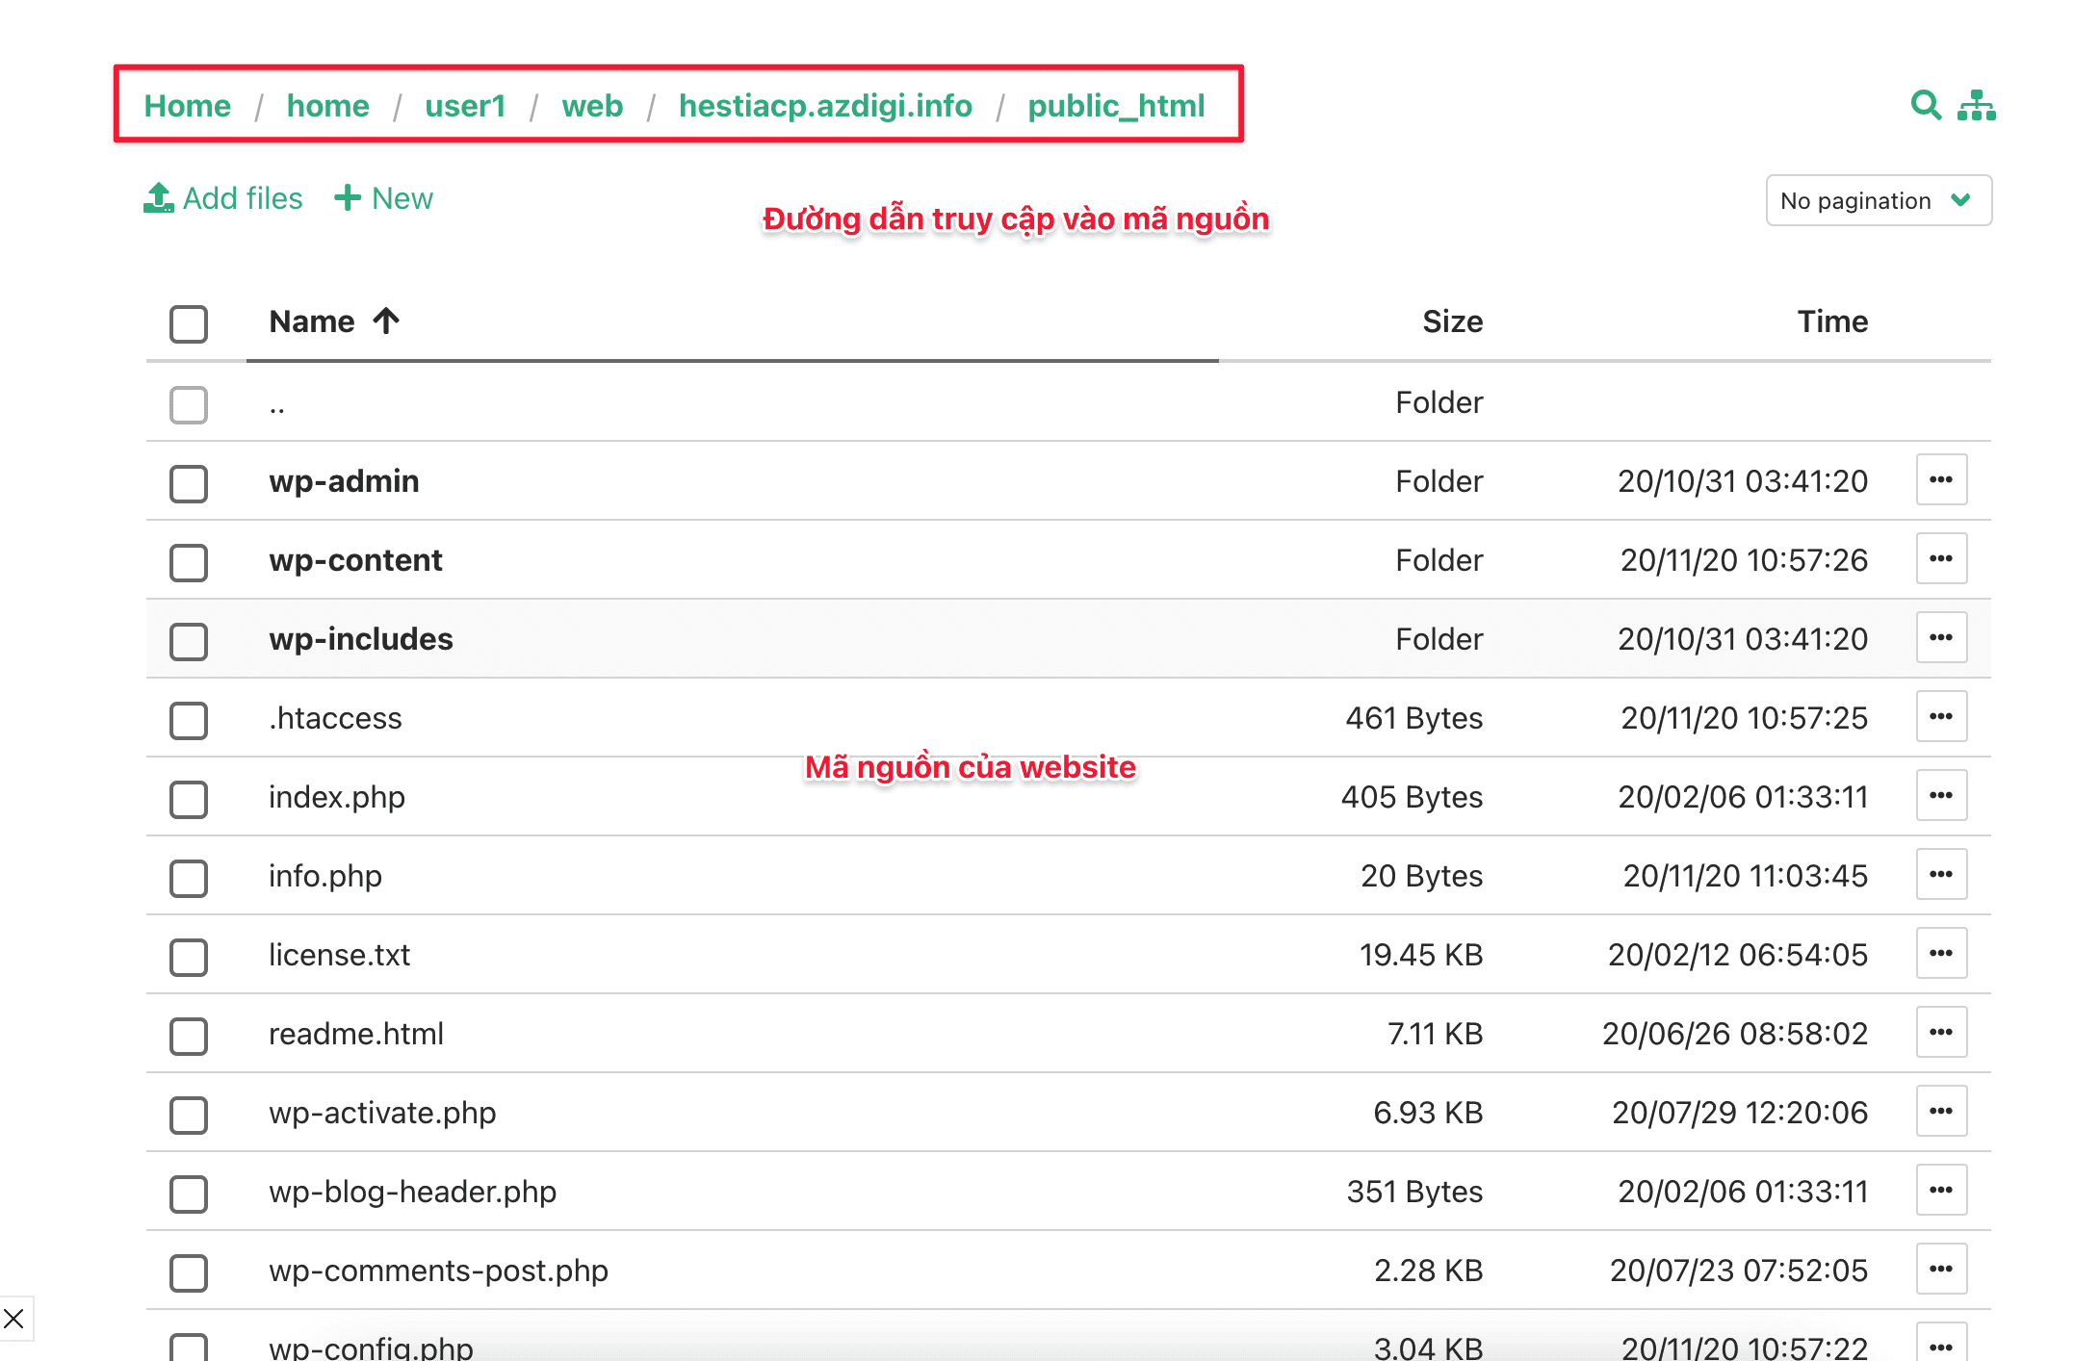
Task: Click the directory tree view icon
Action: (1976, 106)
